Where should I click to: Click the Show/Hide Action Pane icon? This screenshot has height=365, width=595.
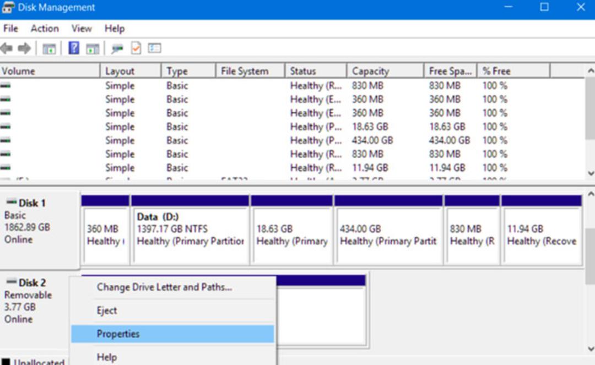pyautogui.click(x=92, y=48)
